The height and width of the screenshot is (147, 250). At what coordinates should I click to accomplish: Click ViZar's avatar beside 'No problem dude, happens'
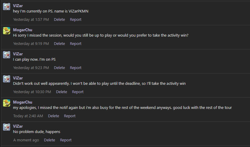(7, 127)
